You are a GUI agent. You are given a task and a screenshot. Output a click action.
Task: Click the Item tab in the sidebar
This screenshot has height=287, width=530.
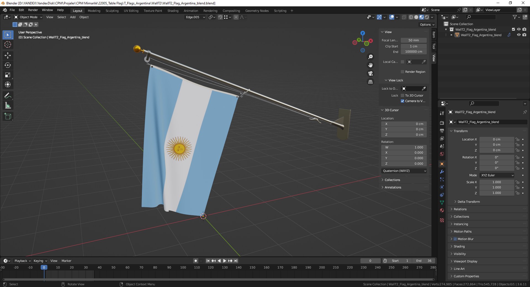pyautogui.click(x=434, y=35)
